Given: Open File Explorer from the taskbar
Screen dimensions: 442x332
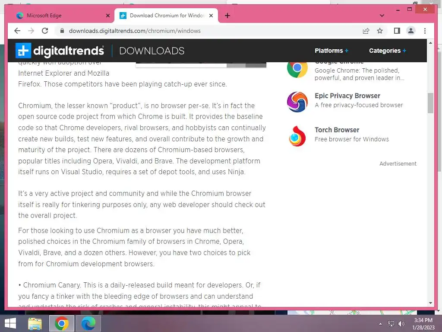Looking at the screenshot, I should click(35, 323).
